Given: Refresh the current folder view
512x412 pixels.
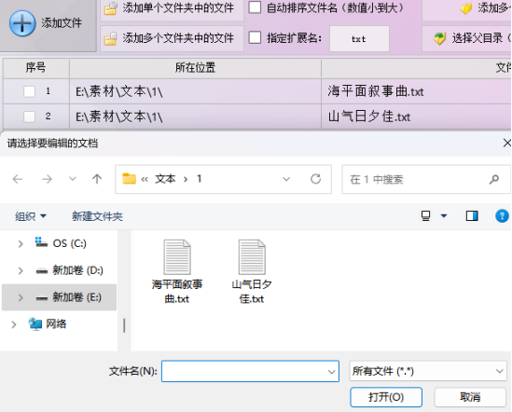Looking at the screenshot, I should (x=315, y=179).
